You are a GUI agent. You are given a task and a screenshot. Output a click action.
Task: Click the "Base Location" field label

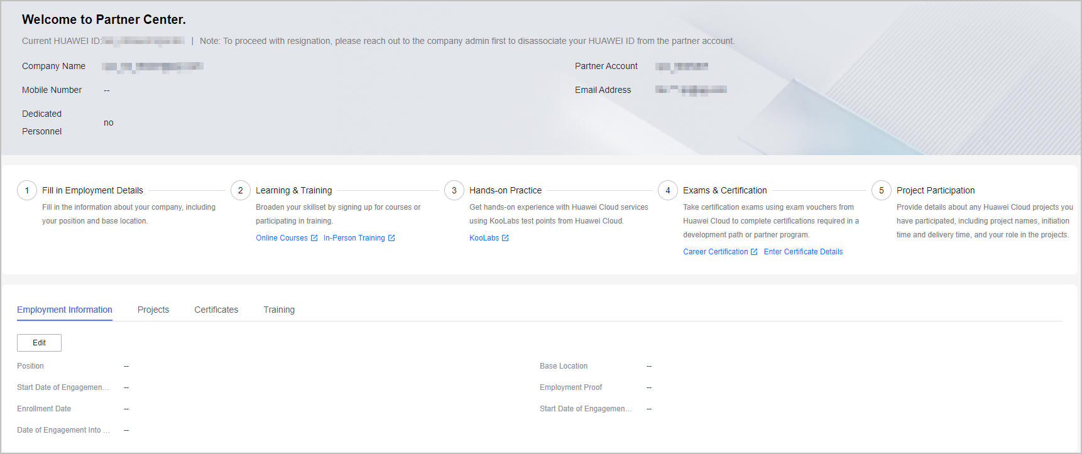coord(564,366)
